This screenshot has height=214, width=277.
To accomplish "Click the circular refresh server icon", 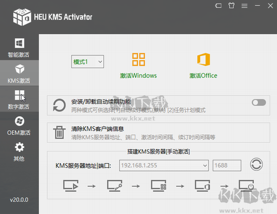I will tap(256, 164).
